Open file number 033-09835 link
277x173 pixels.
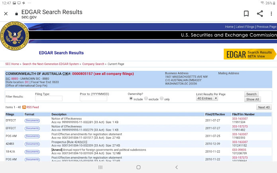pos(239,150)
